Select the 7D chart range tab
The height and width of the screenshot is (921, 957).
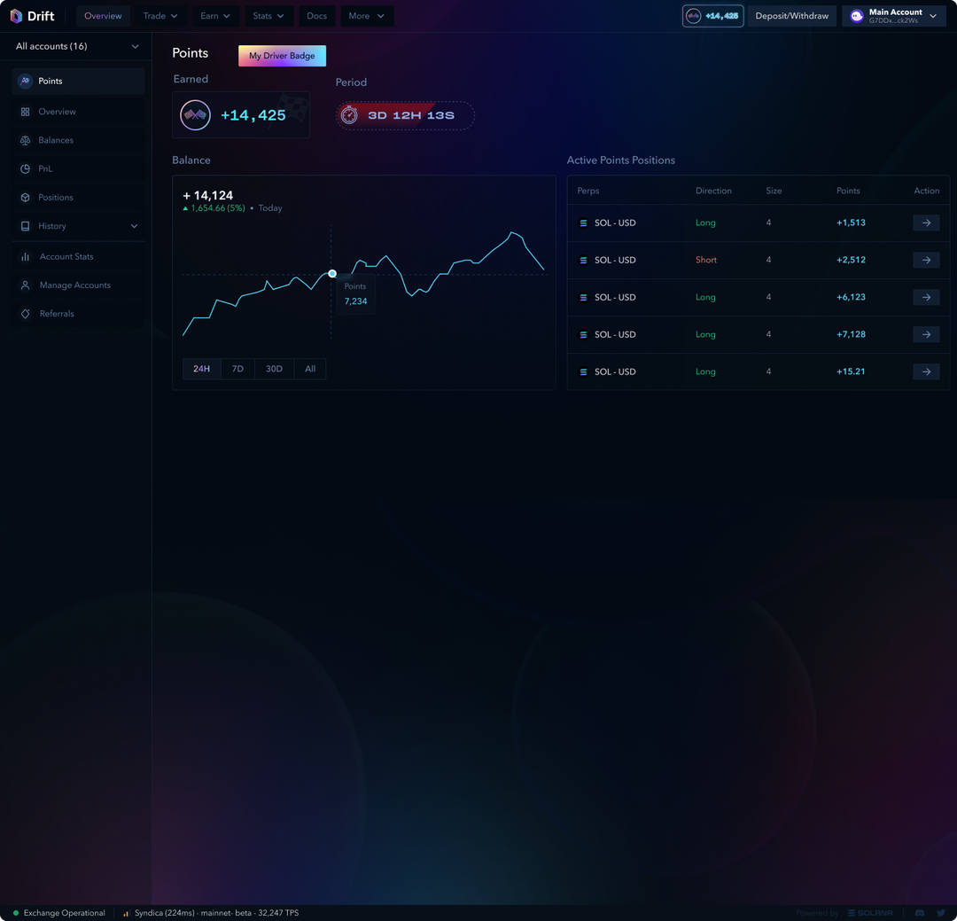[237, 369]
